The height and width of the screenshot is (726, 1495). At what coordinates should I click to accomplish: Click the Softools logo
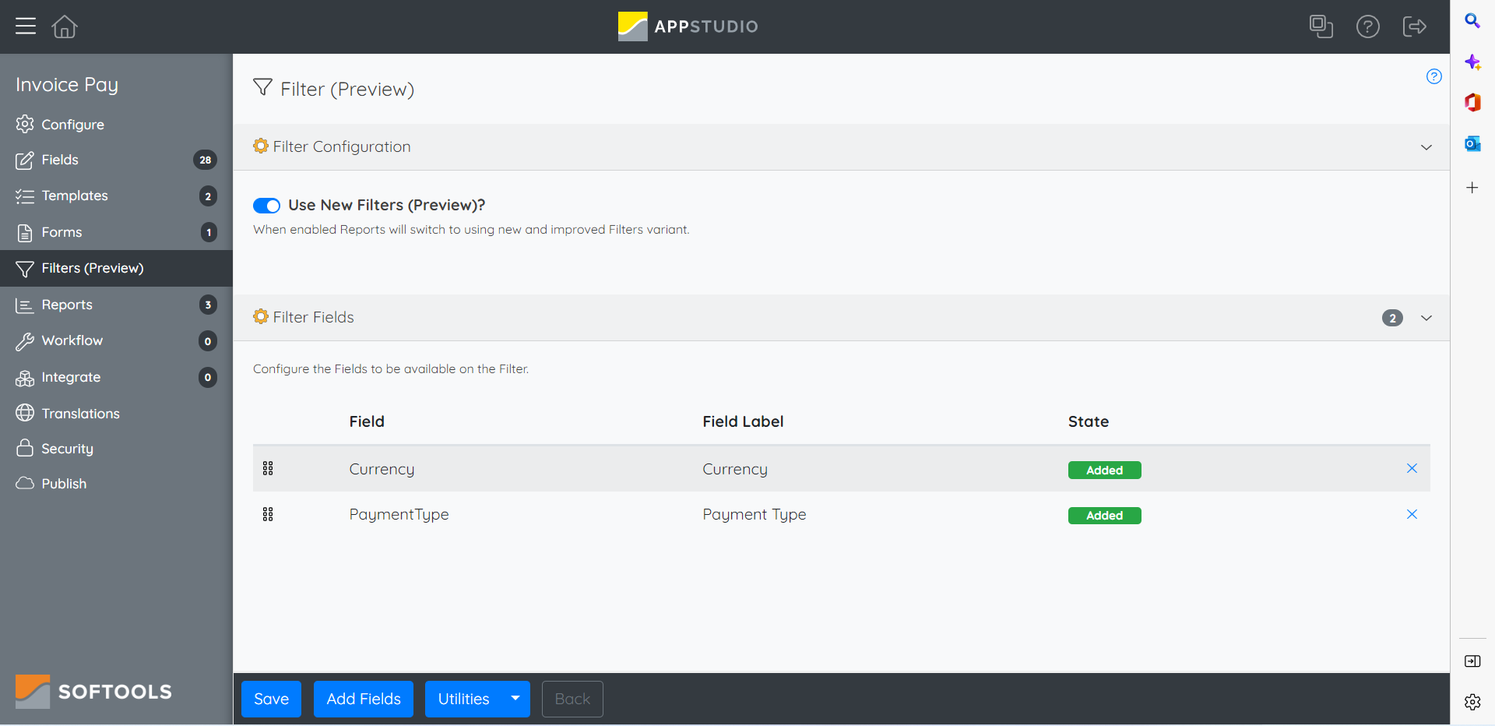pyautogui.click(x=93, y=692)
